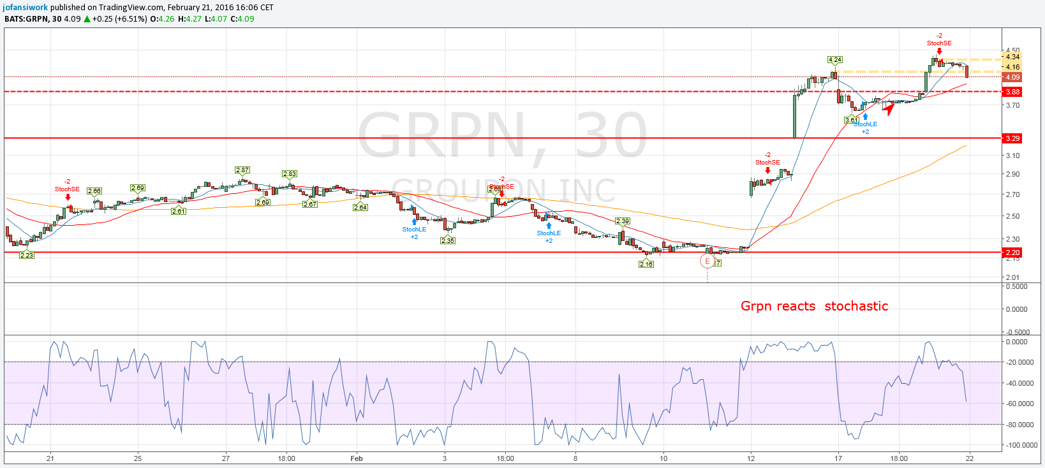This screenshot has width=1045, height=468.
Task: Click the 12 date axis label
Action: (751, 458)
